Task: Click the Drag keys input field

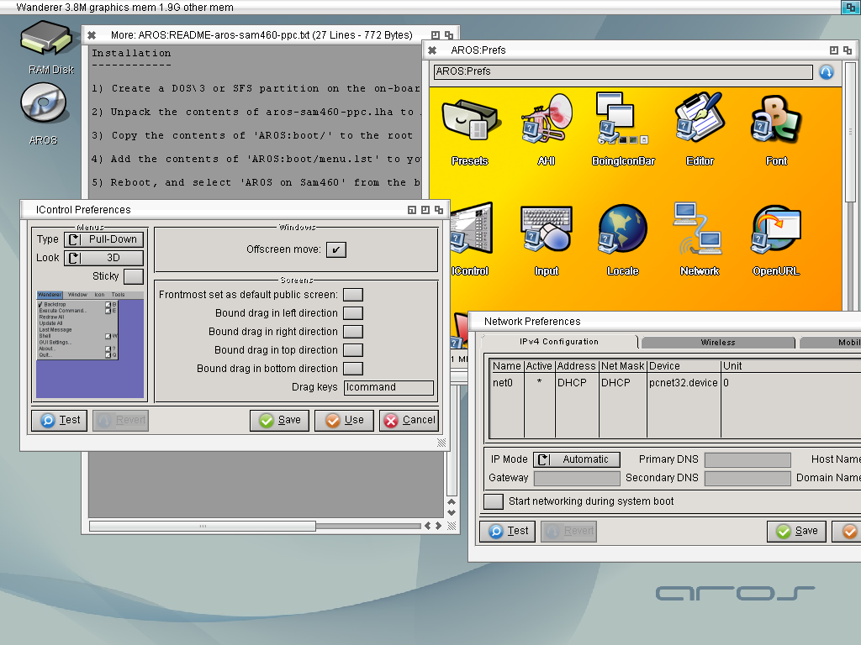Action: coord(388,387)
